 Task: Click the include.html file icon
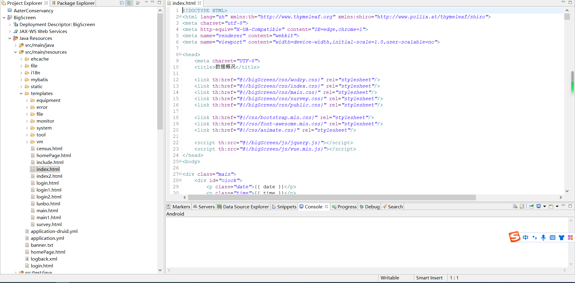tap(33, 162)
